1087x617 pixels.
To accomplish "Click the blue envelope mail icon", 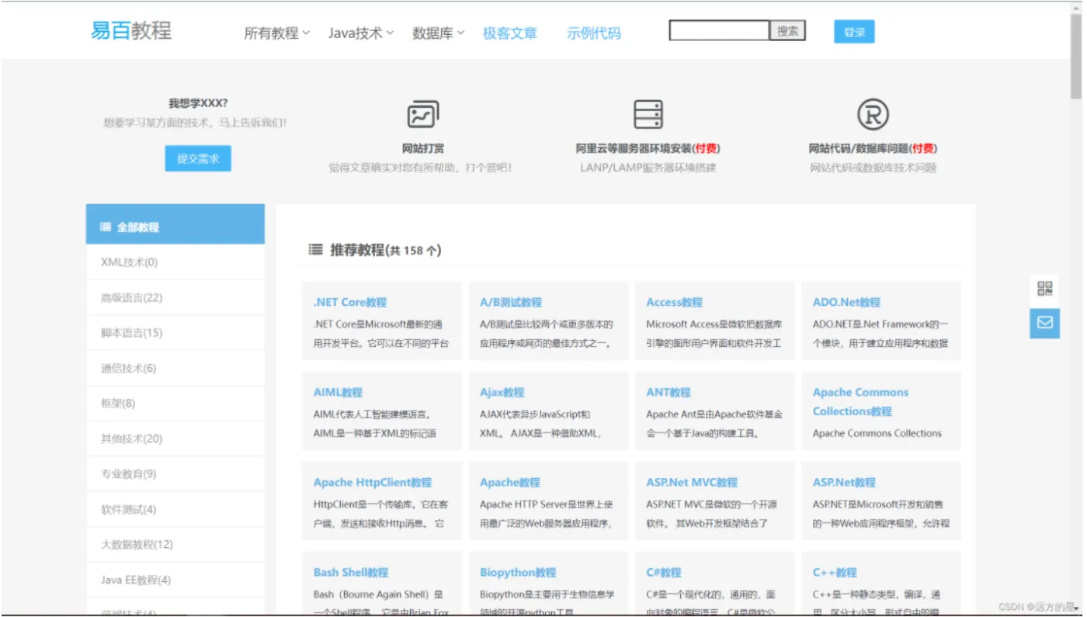I will pos(1045,323).
